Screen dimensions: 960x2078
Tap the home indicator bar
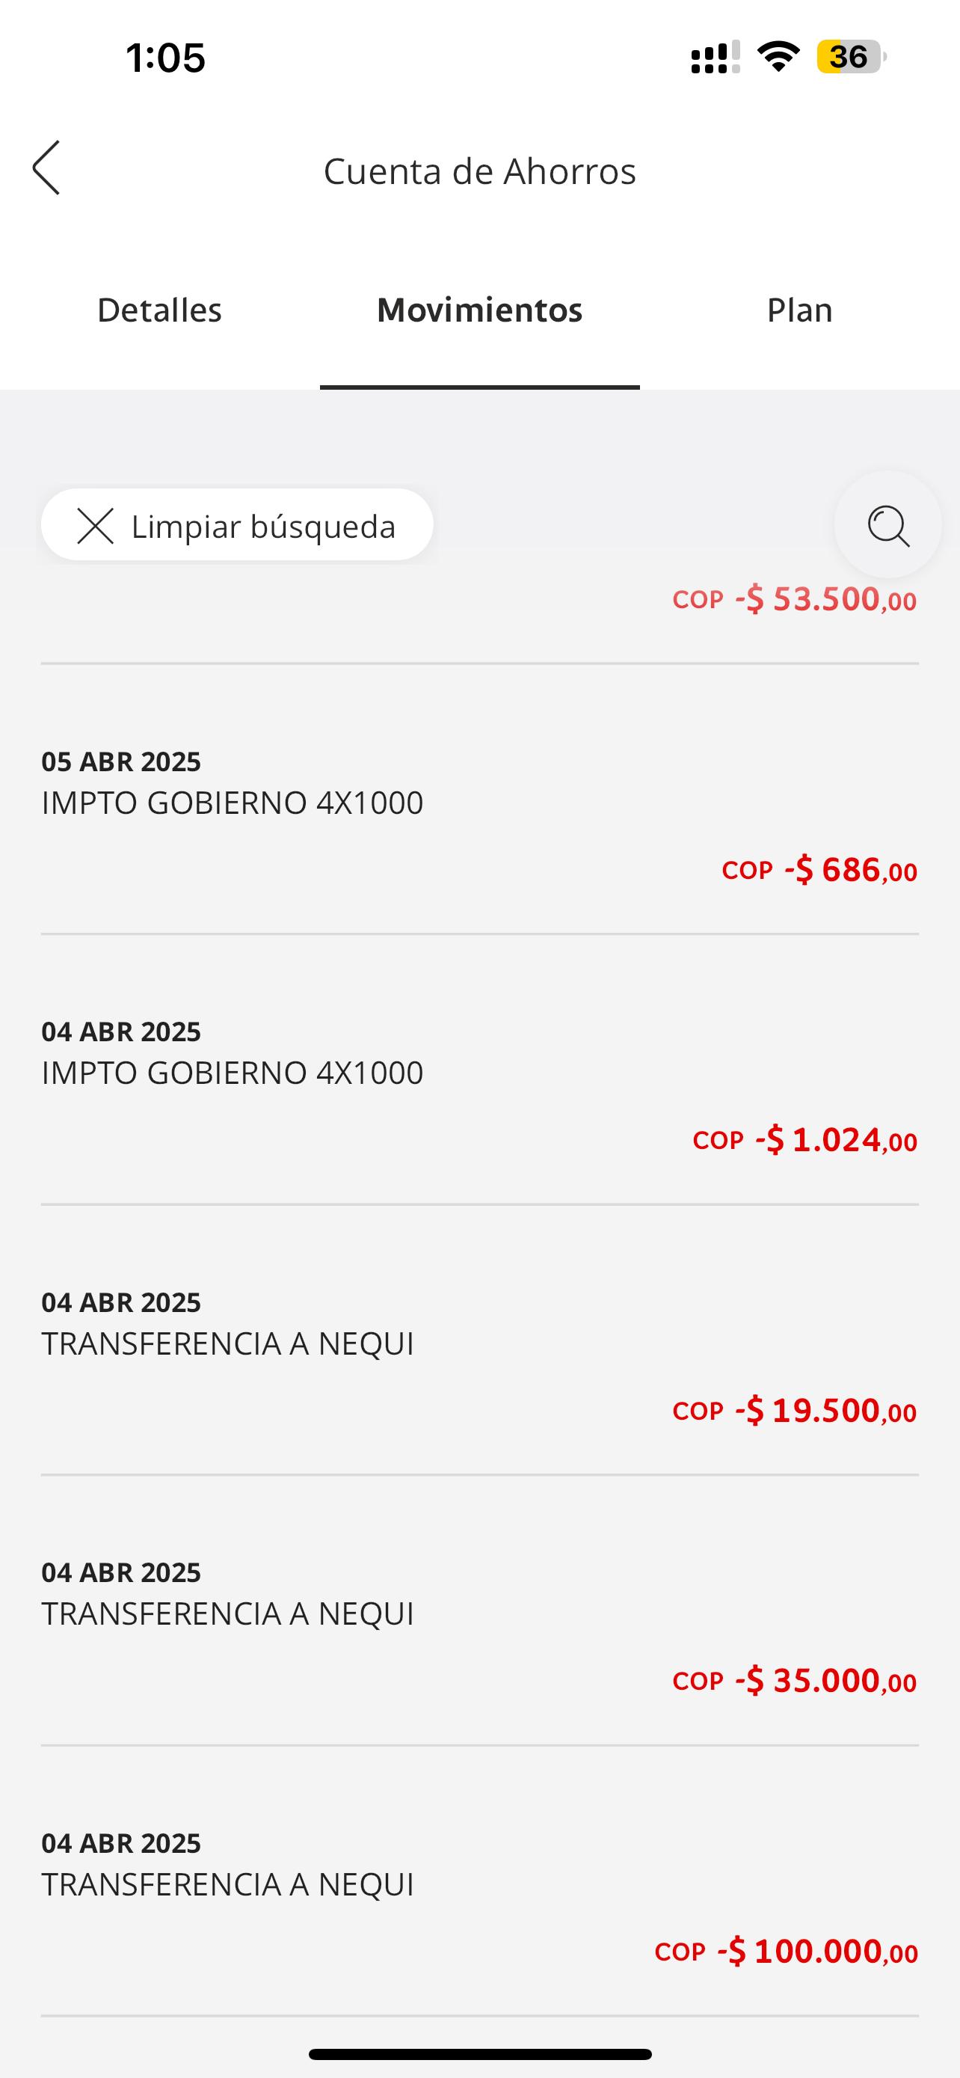[479, 2054]
